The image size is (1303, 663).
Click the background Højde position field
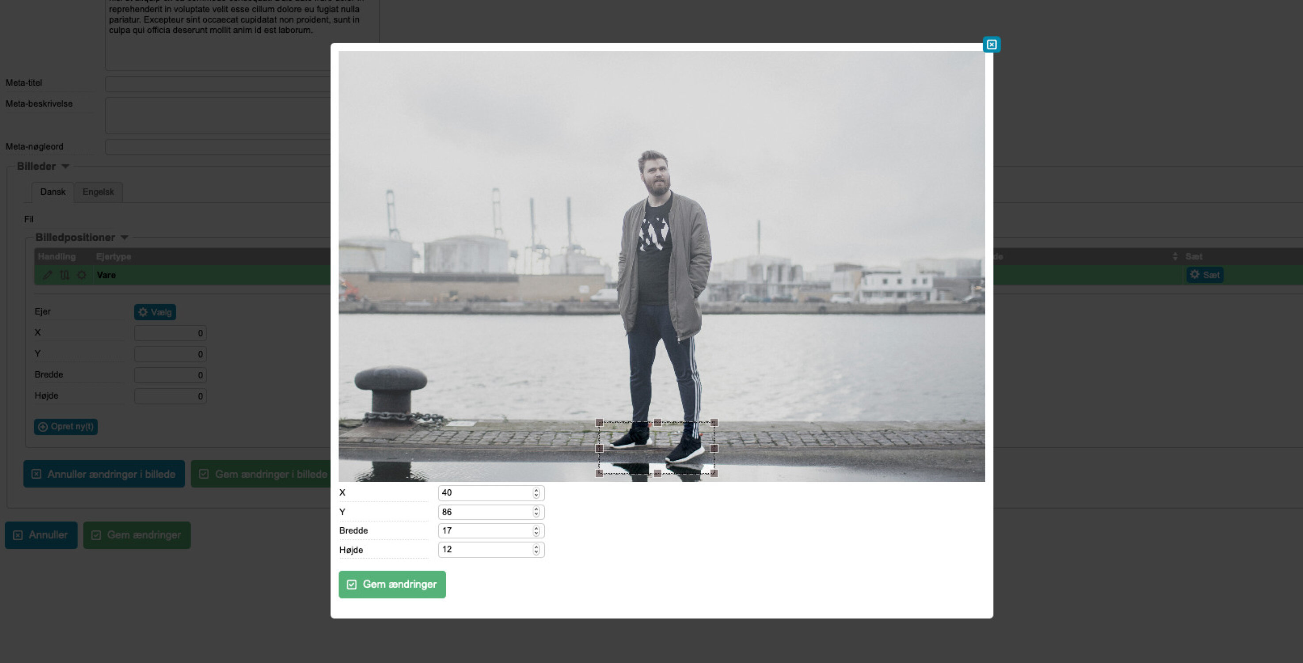point(171,396)
